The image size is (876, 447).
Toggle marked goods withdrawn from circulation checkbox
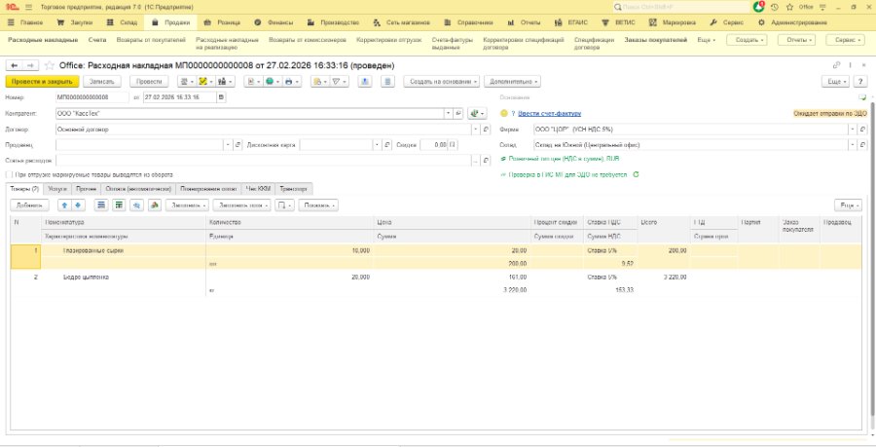point(9,175)
